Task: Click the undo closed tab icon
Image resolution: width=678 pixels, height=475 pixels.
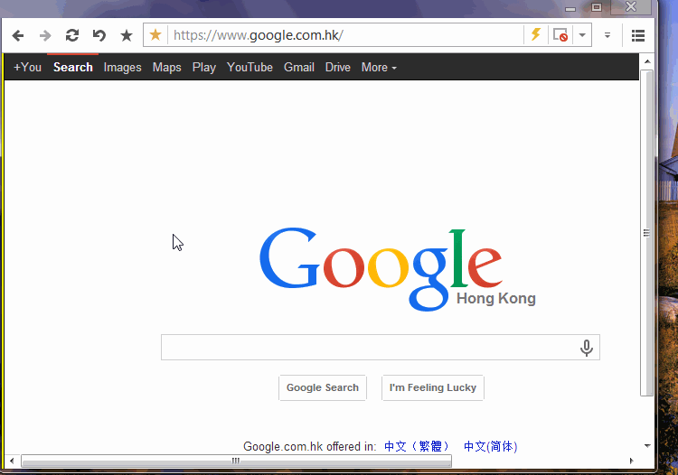Action: point(99,35)
